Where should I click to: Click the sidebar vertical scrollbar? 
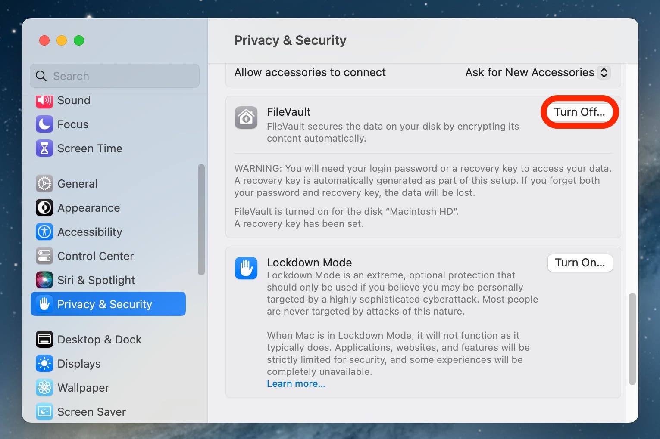[x=201, y=219]
